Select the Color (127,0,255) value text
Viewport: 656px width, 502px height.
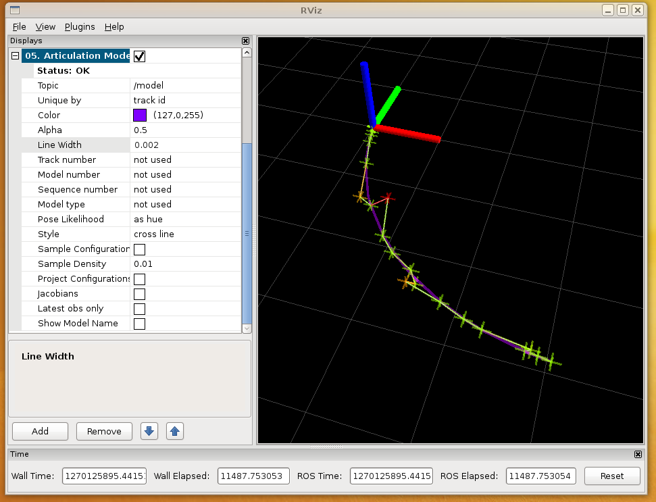[x=178, y=115]
